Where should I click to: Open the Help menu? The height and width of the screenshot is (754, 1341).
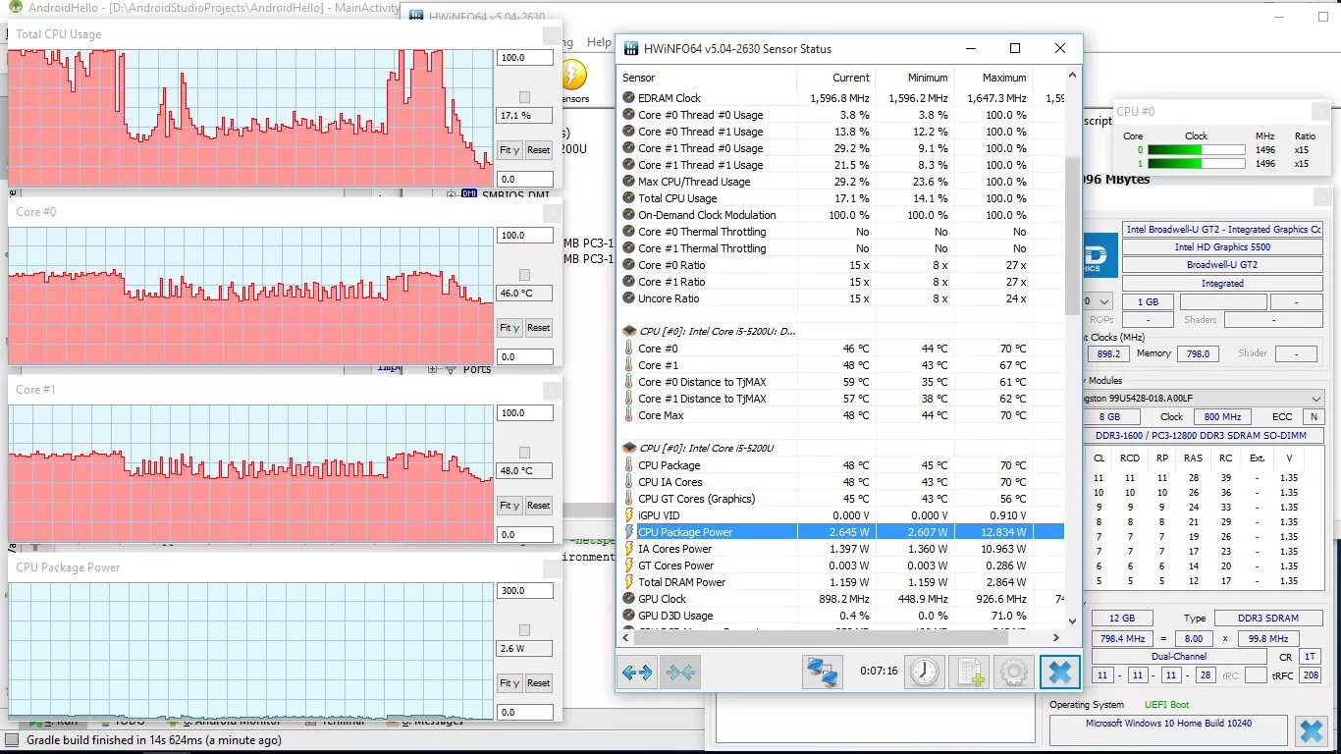pos(599,42)
